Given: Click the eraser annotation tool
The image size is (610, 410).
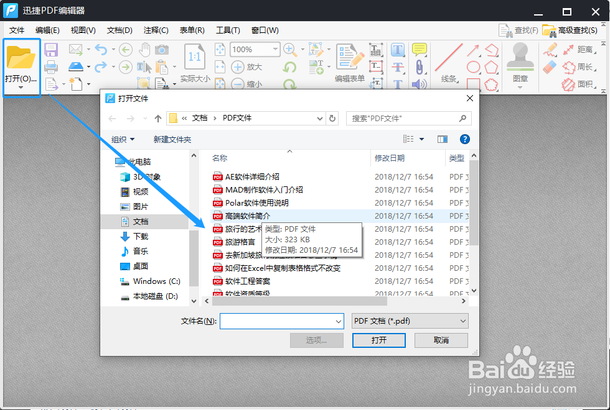Looking at the screenshot, I should (550, 66).
